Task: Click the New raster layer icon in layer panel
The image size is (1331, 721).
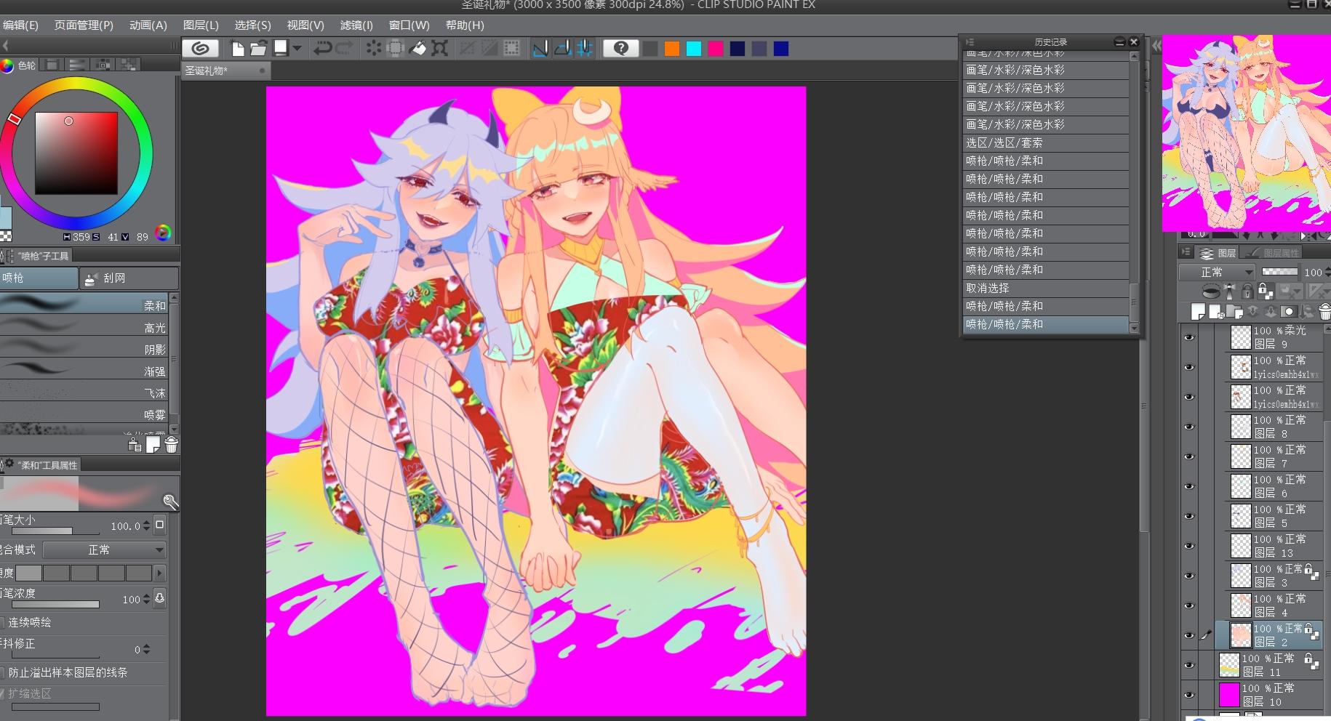Action: 1198,312
